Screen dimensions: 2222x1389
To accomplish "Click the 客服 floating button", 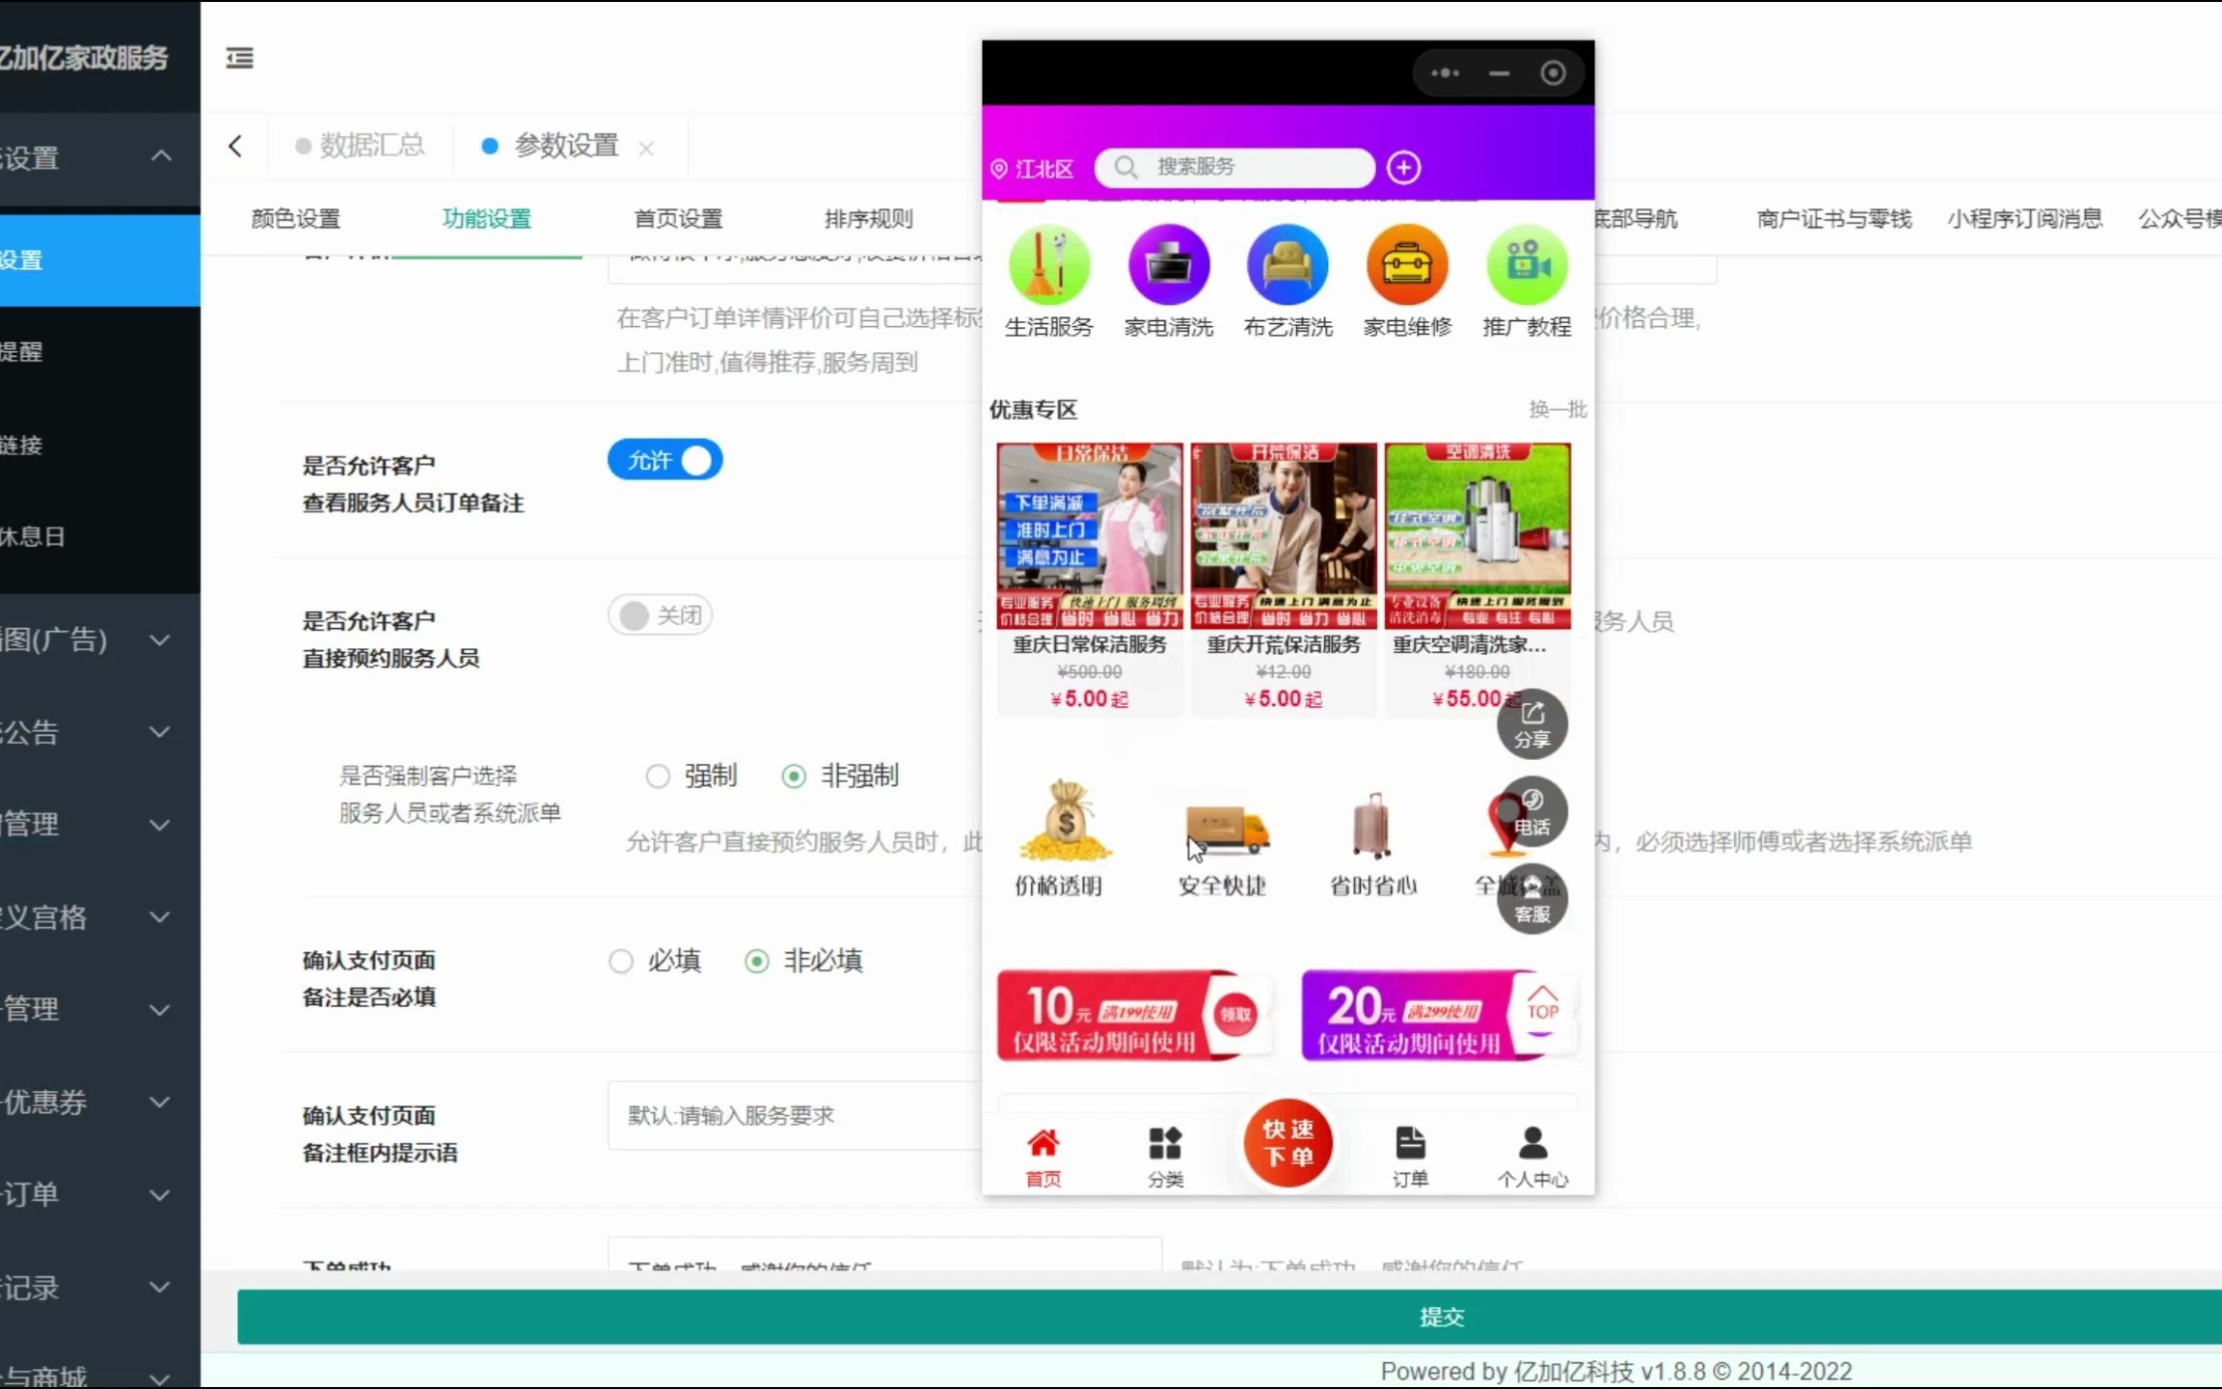I will point(1531,899).
